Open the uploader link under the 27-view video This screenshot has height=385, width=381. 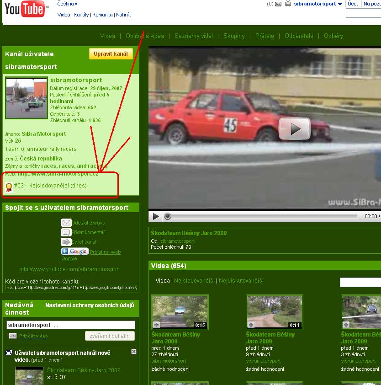click(x=169, y=361)
